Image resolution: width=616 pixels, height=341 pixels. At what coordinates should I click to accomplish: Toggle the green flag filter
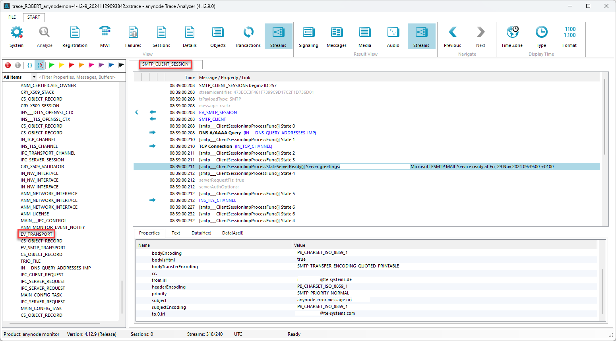[x=52, y=65]
